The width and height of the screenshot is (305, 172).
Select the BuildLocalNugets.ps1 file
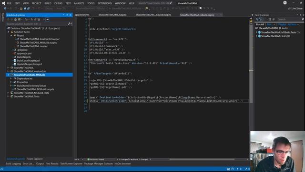29,61
